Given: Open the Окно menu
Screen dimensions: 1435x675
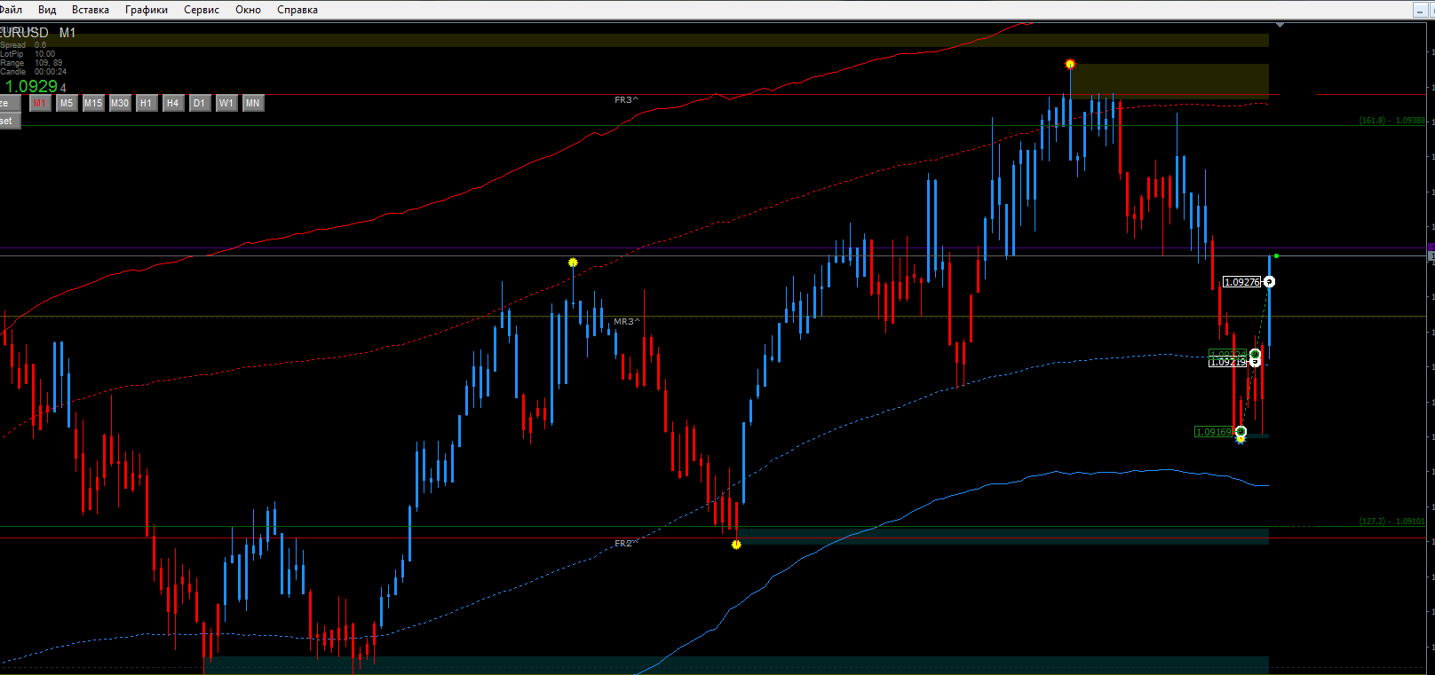Looking at the screenshot, I should (x=249, y=10).
